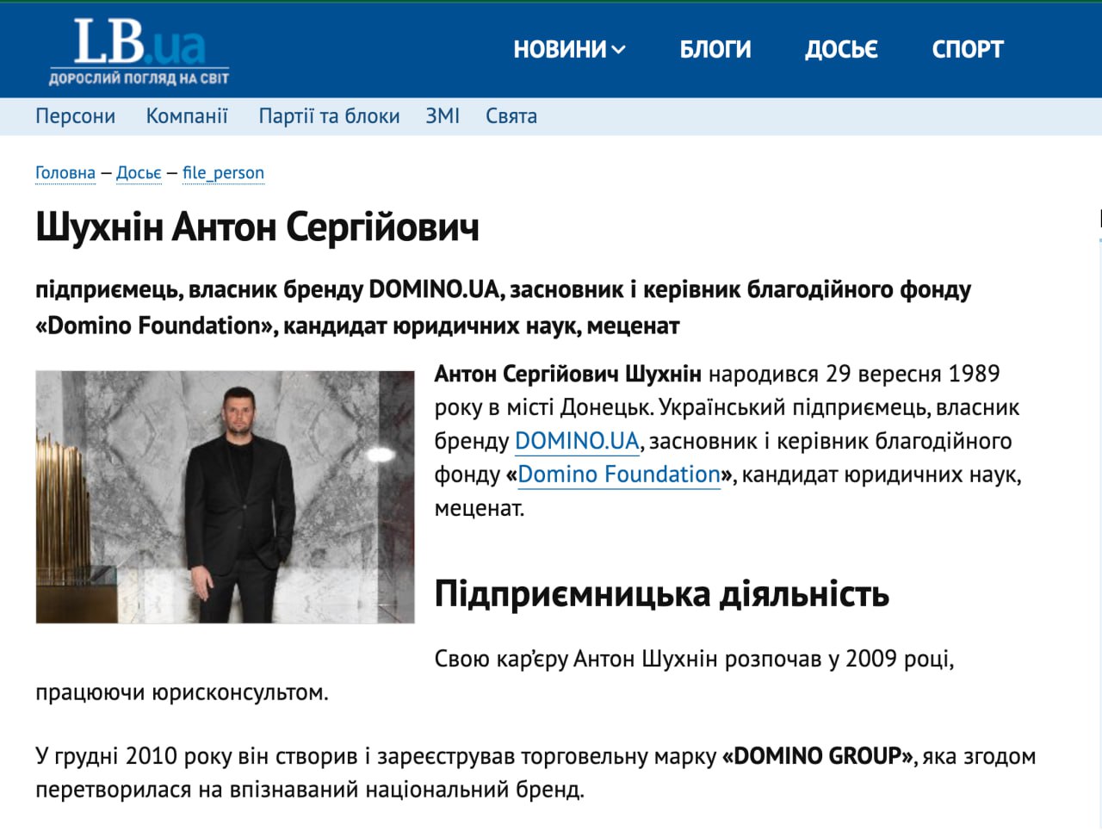1102x837 pixels.
Task: Click the bold text «DOMINO GROUP»
Action: 817,756
